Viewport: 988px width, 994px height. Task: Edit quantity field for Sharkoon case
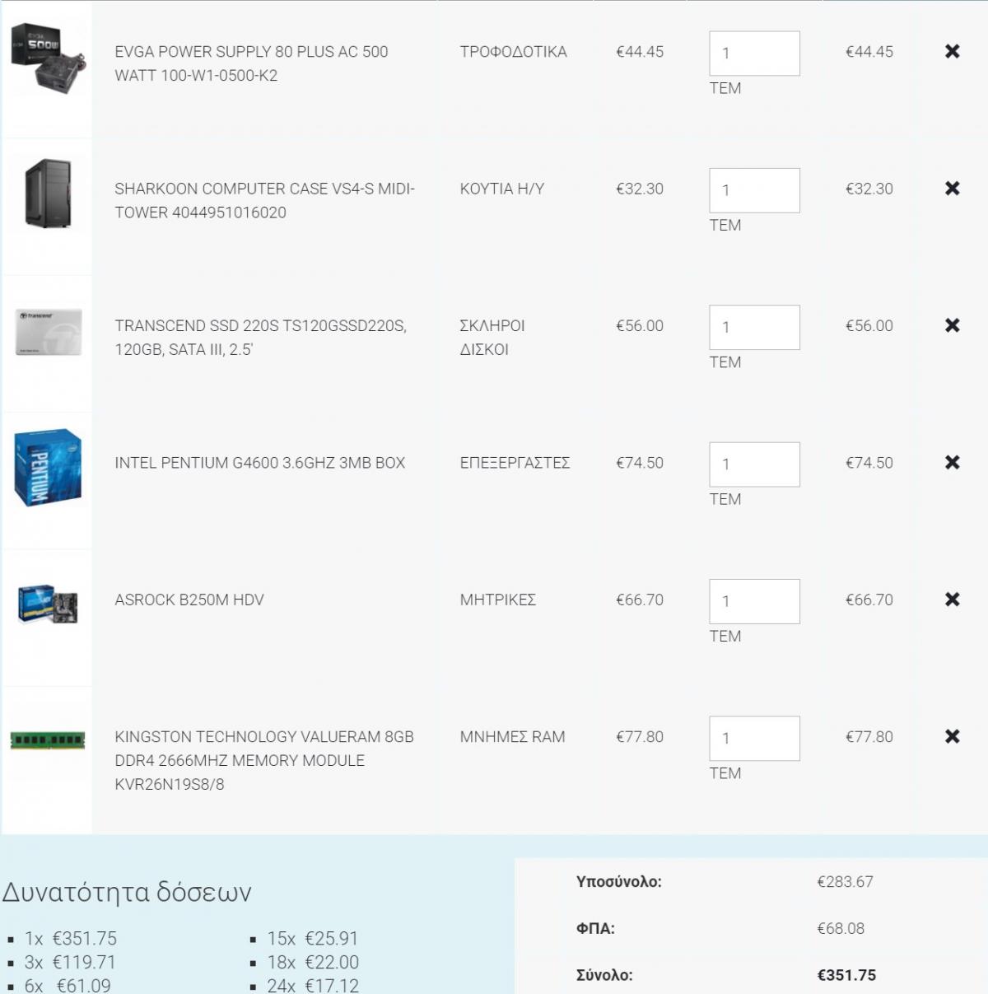tap(754, 190)
